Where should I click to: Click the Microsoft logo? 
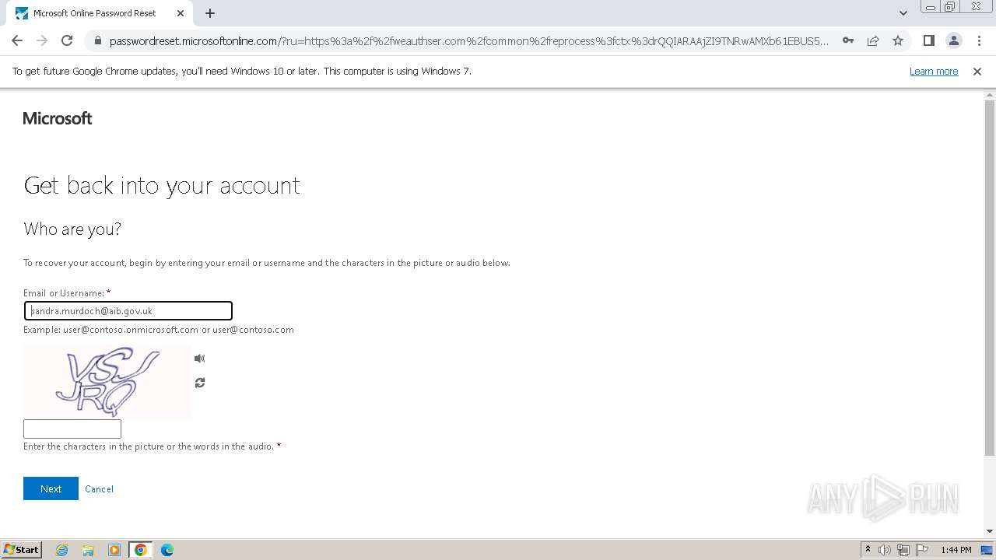pos(58,118)
